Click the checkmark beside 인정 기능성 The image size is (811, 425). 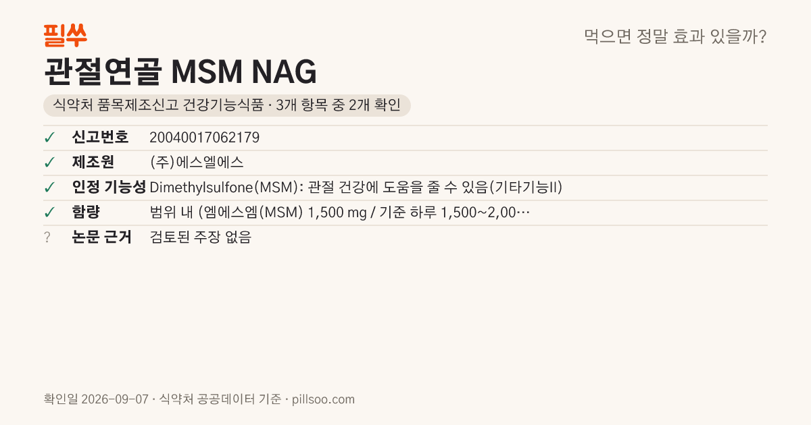(x=49, y=188)
